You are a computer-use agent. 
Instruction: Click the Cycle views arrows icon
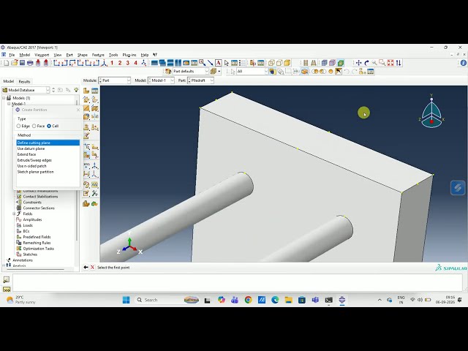coord(399,63)
